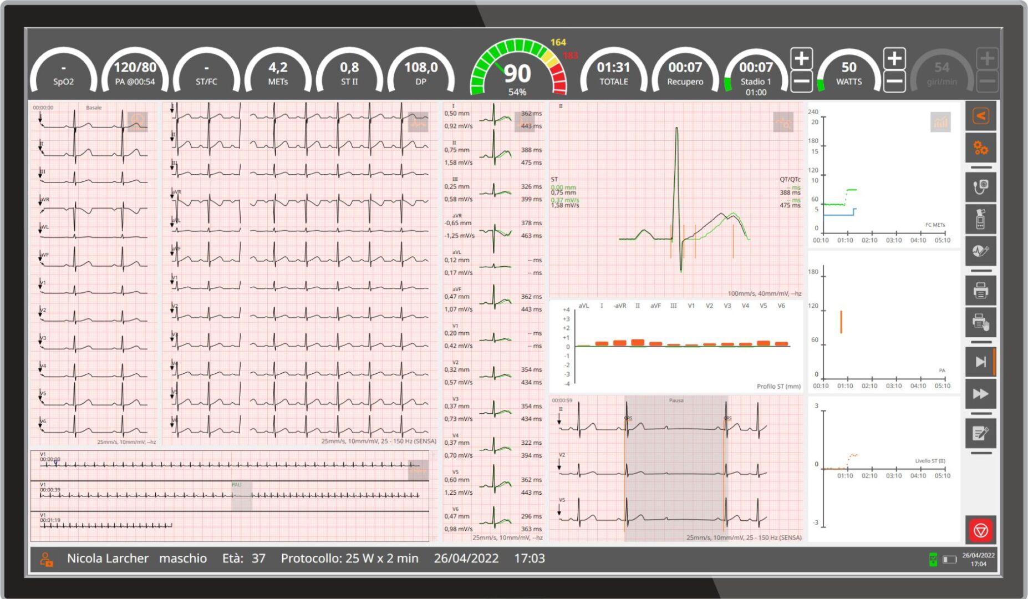Print the report using the printer icon
Viewport: 1028px width, 599px height.
click(980, 291)
